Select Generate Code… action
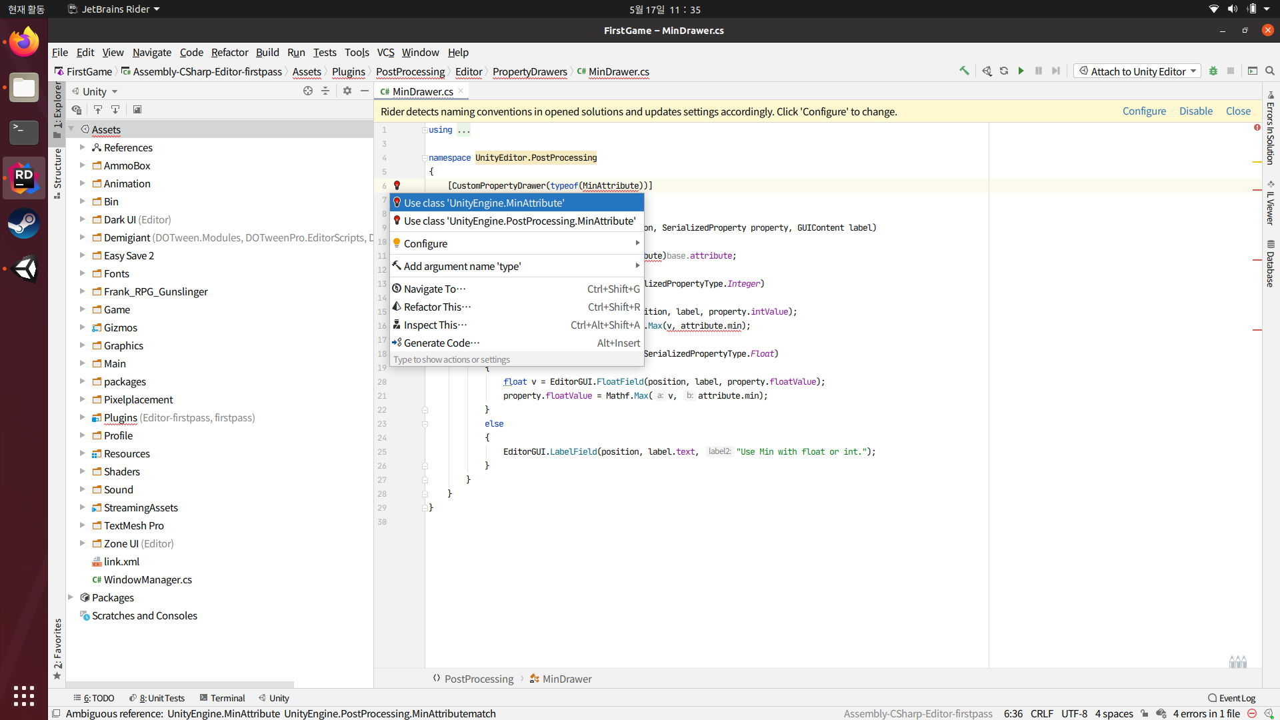 click(517, 343)
